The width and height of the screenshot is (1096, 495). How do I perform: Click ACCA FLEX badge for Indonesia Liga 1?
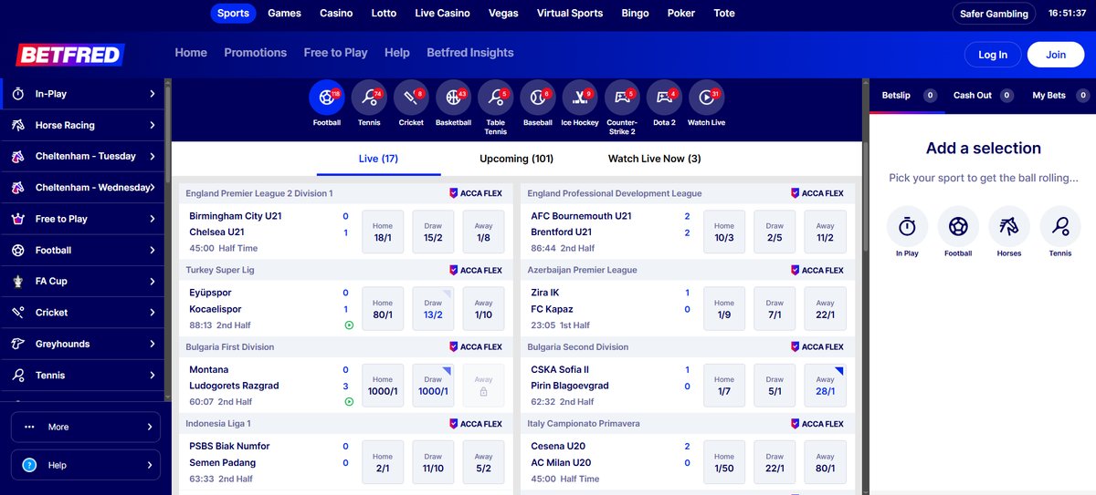(x=476, y=424)
